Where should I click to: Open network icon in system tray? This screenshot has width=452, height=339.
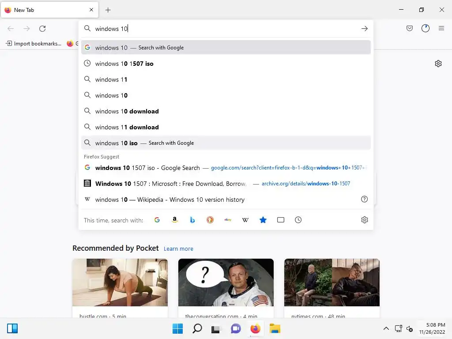[x=399, y=328]
